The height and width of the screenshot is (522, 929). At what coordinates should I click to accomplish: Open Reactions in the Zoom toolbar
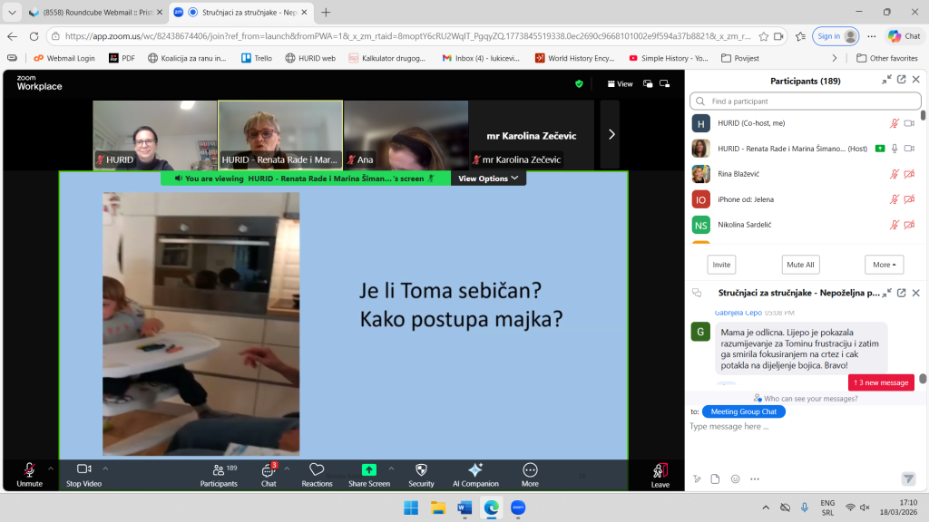pos(317,474)
